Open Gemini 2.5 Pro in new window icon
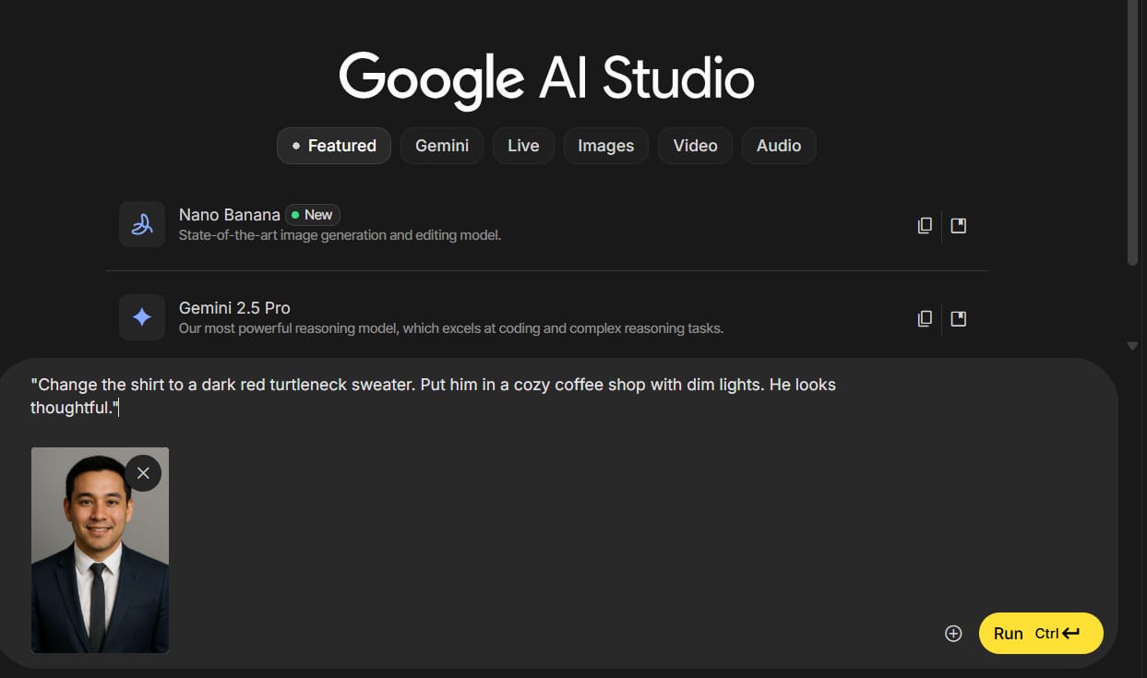The height and width of the screenshot is (678, 1147). click(959, 318)
